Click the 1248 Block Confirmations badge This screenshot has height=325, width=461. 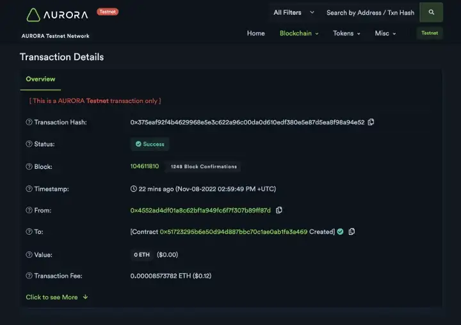click(204, 166)
